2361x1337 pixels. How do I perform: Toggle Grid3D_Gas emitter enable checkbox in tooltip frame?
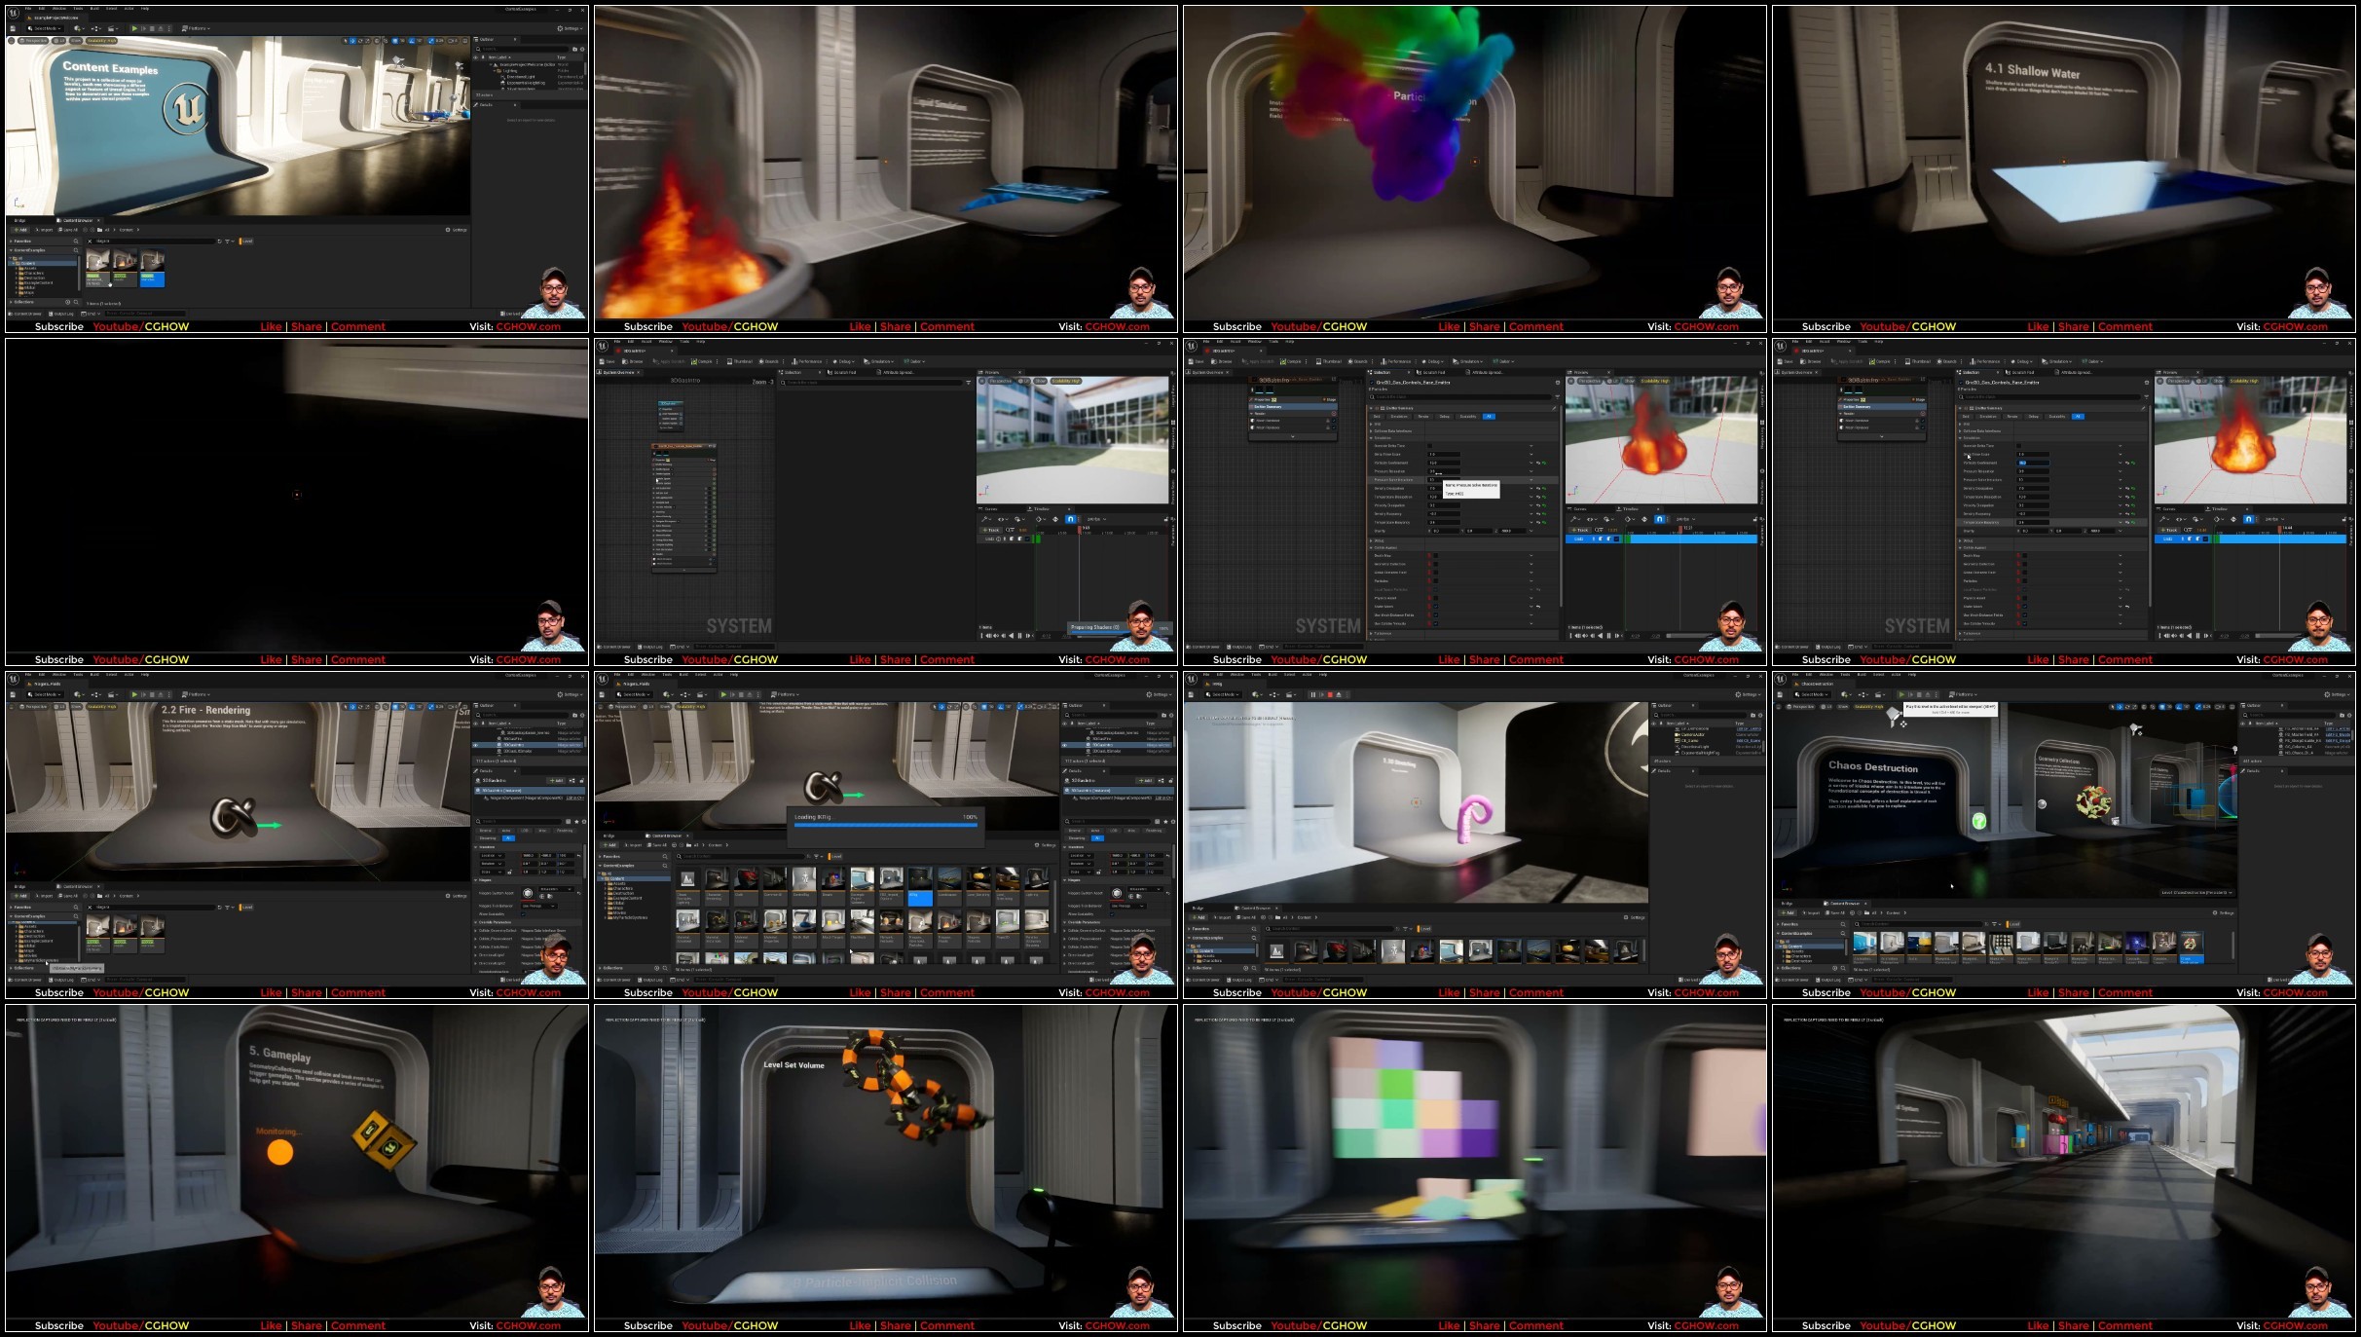1372,382
